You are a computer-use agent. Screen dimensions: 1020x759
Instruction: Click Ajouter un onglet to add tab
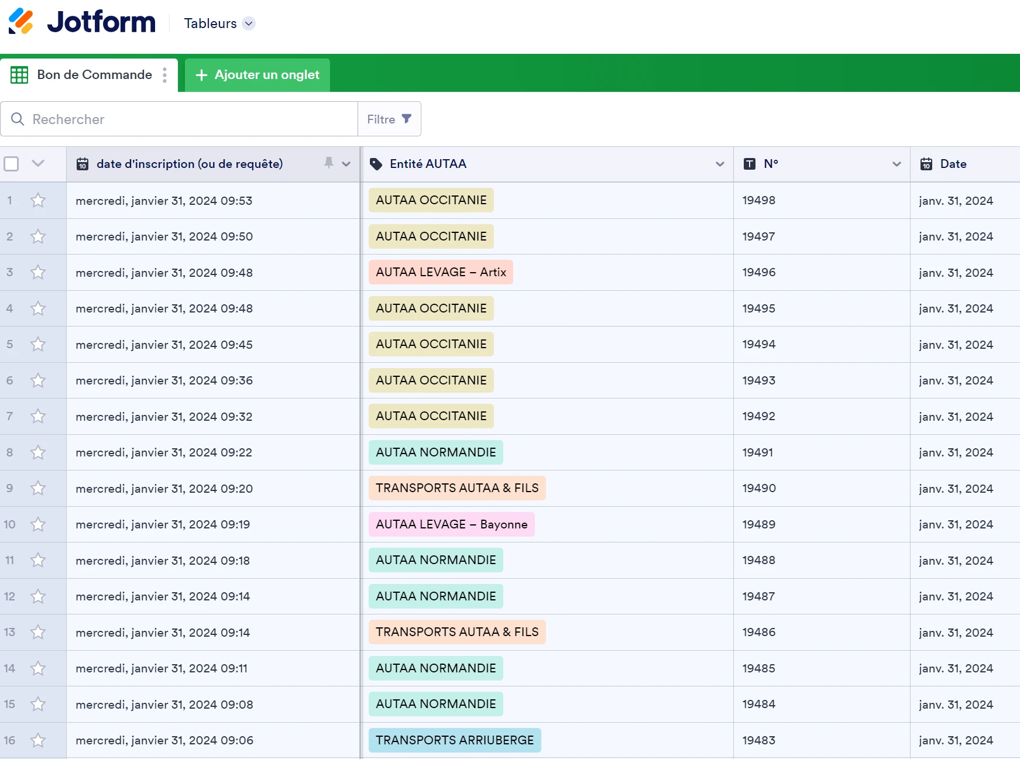(x=257, y=75)
